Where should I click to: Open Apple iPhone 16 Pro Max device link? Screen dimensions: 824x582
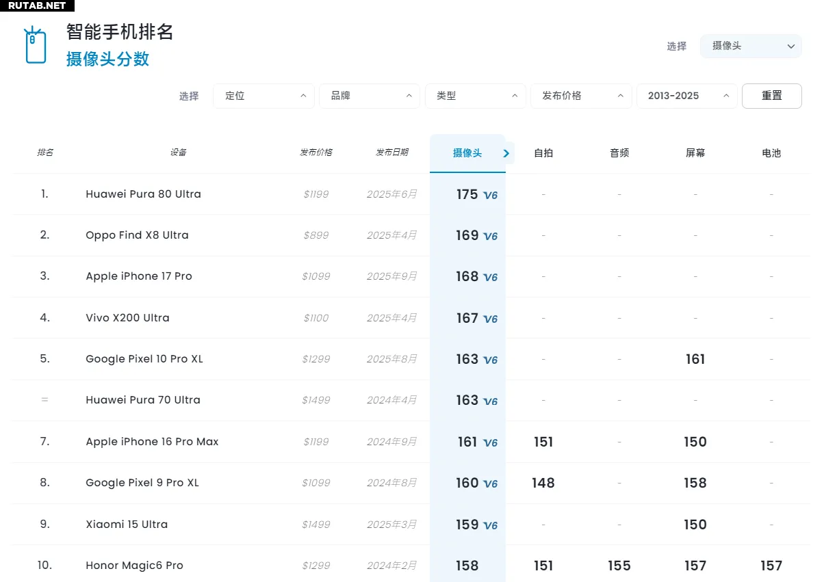[152, 442]
